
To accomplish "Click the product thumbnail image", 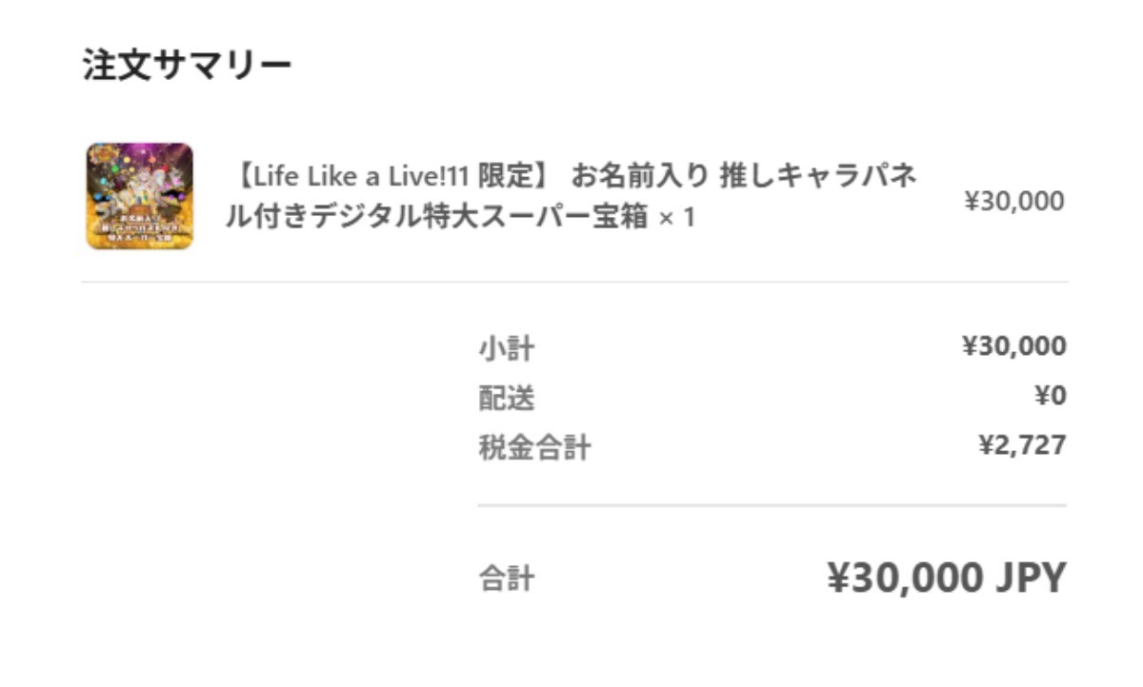I will 140,196.
